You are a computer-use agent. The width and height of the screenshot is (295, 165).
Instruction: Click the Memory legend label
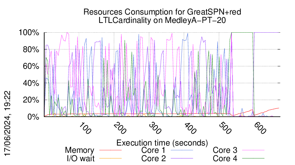79,150
